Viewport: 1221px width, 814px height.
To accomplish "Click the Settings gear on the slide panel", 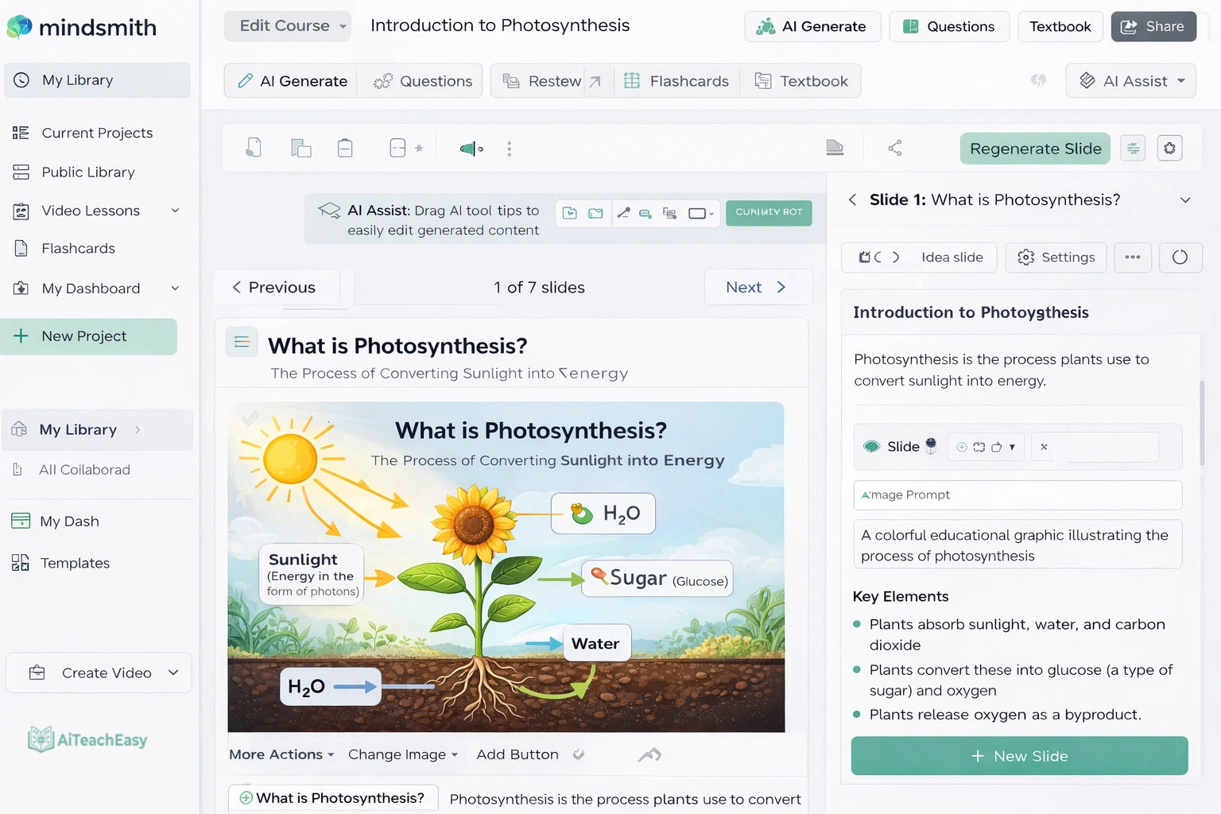I will coord(1056,258).
